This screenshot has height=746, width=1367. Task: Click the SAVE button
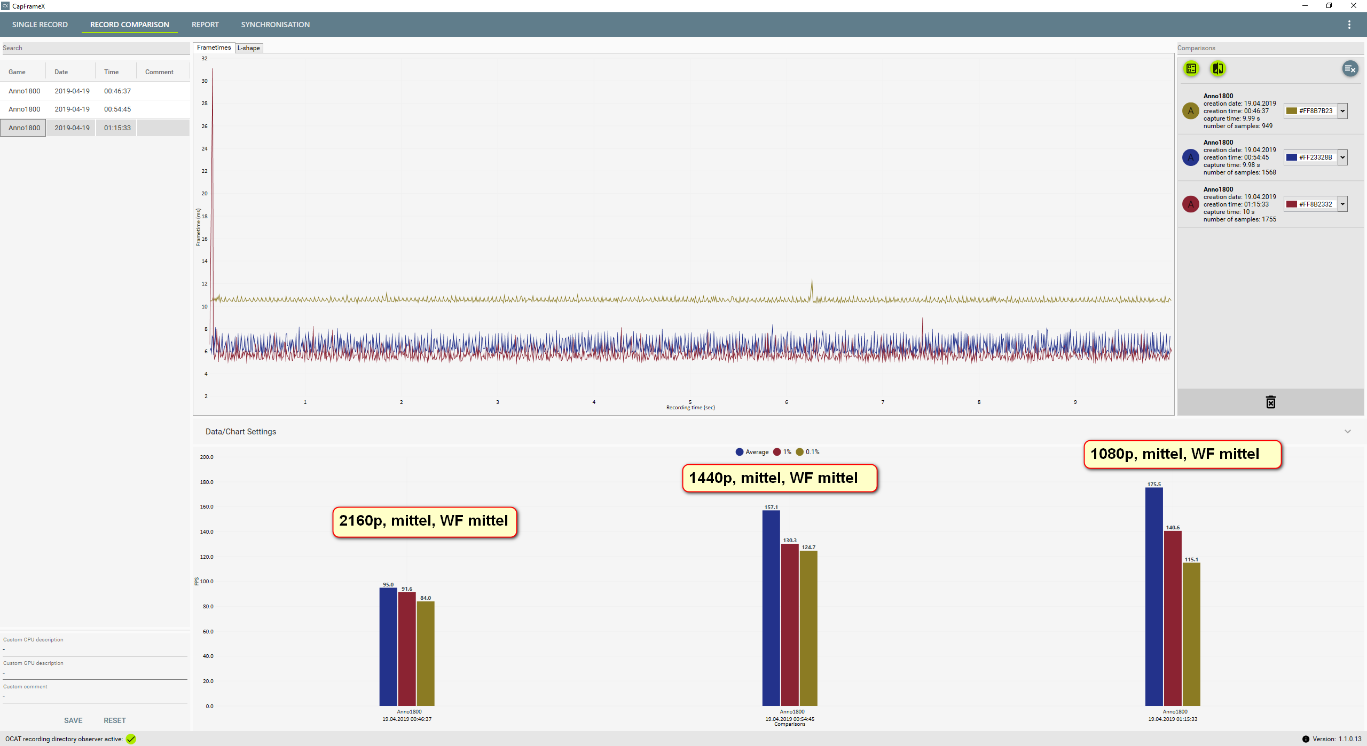pyautogui.click(x=73, y=720)
